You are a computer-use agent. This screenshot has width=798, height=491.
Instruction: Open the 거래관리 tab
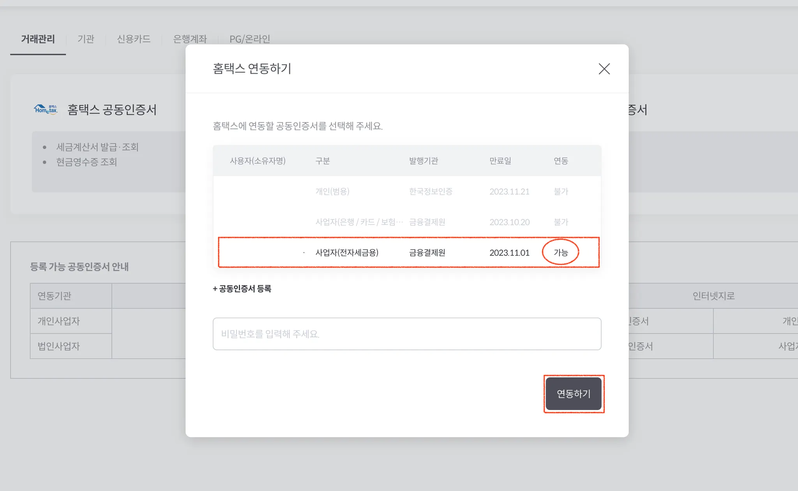(38, 39)
